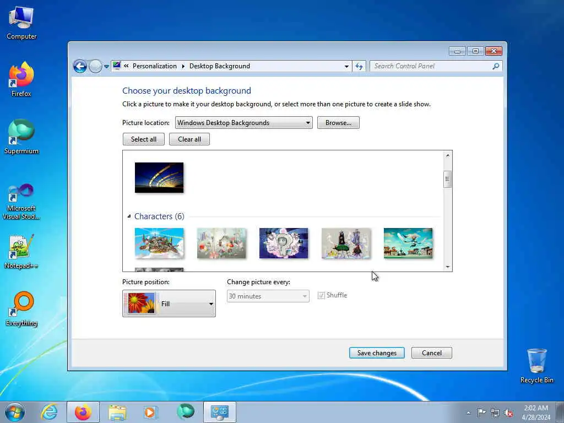Select the Supermium desktop shortcut
This screenshot has width=564, height=423.
pos(21,137)
